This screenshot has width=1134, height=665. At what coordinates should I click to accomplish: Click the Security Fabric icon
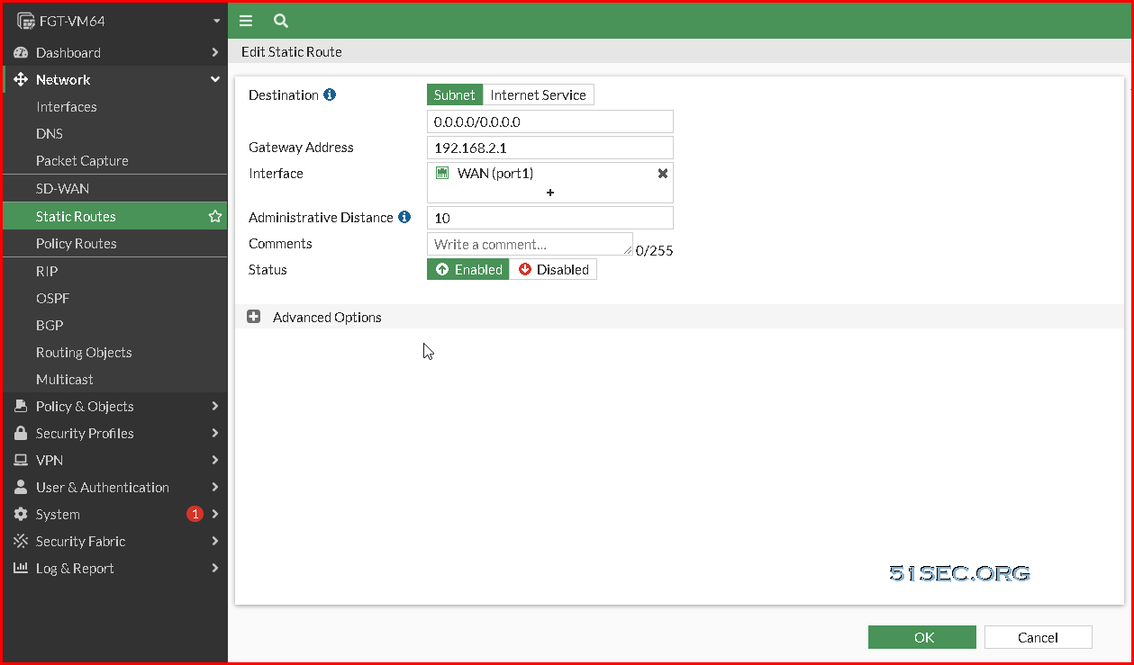pyautogui.click(x=21, y=541)
